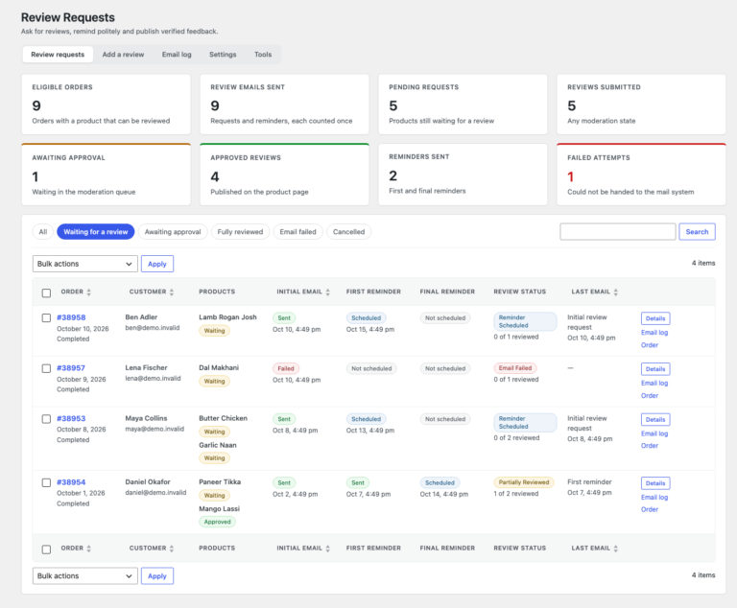
Task: Open the Tools tab
Action: (263, 55)
